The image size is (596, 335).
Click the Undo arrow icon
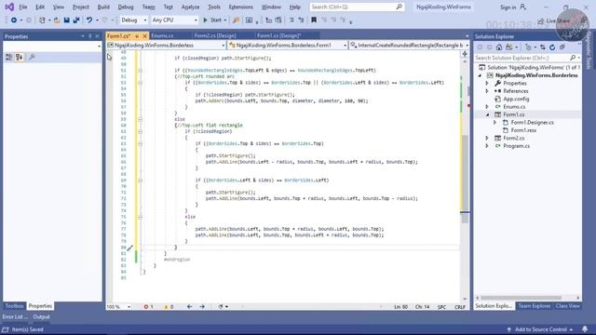click(x=89, y=20)
